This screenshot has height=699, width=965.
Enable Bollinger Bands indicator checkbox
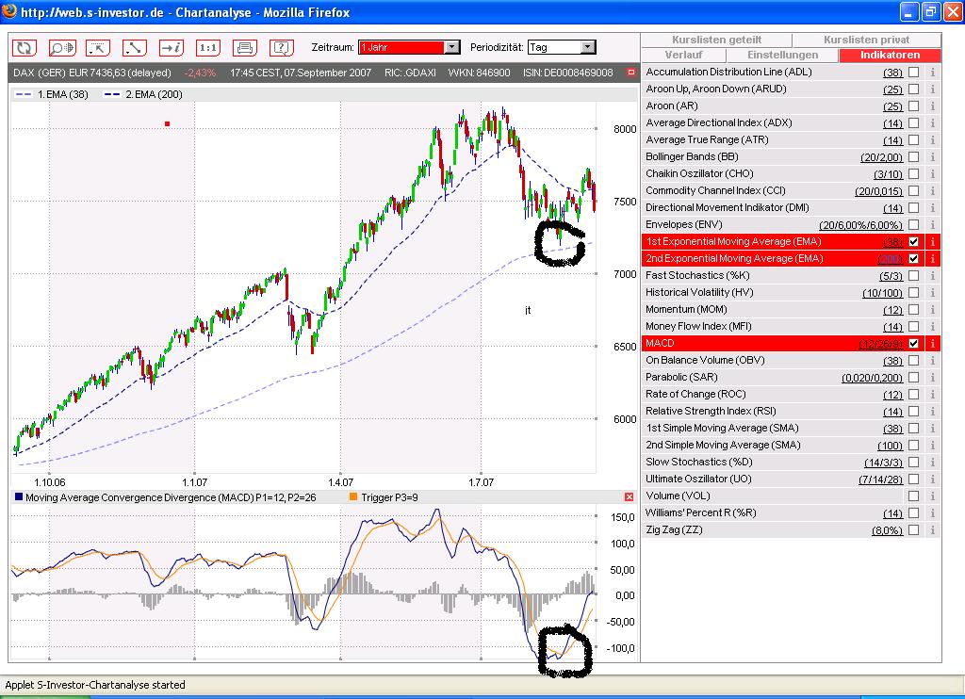click(914, 157)
